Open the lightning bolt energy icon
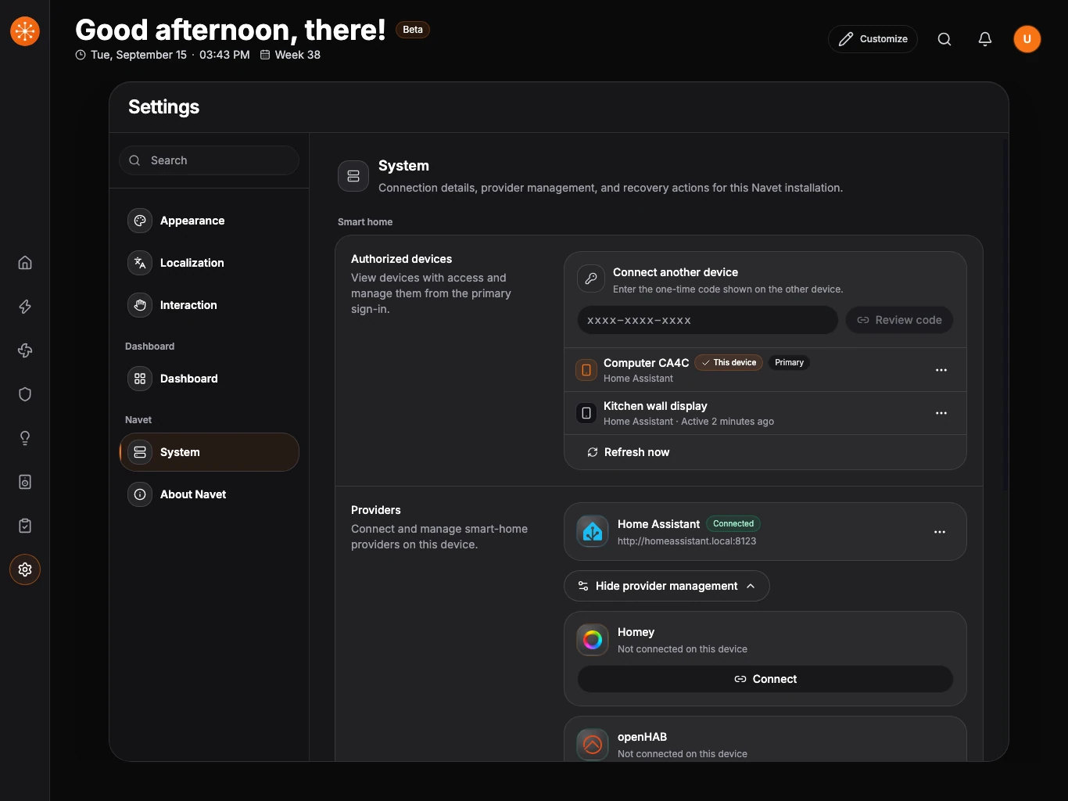This screenshot has width=1068, height=801. pyautogui.click(x=25, y=307)
